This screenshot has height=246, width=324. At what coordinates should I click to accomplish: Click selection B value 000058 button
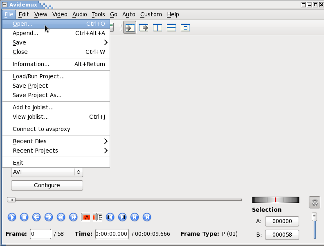pyautogui.click(x=282, y=235)
